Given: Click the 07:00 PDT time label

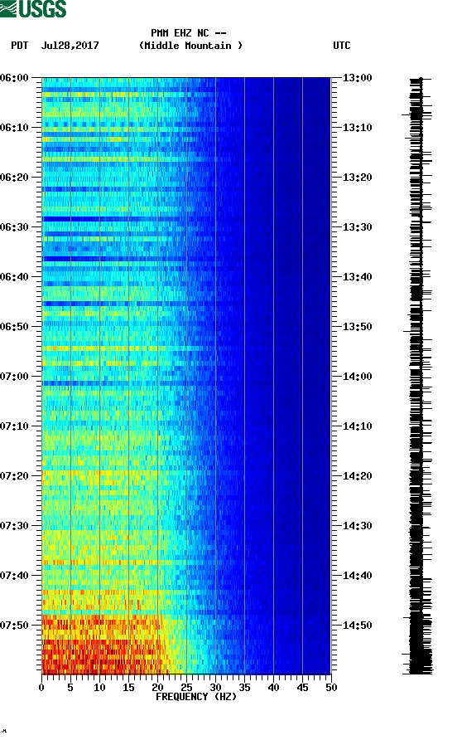Looking at the screenshot, I should click(x=15, y=377).
